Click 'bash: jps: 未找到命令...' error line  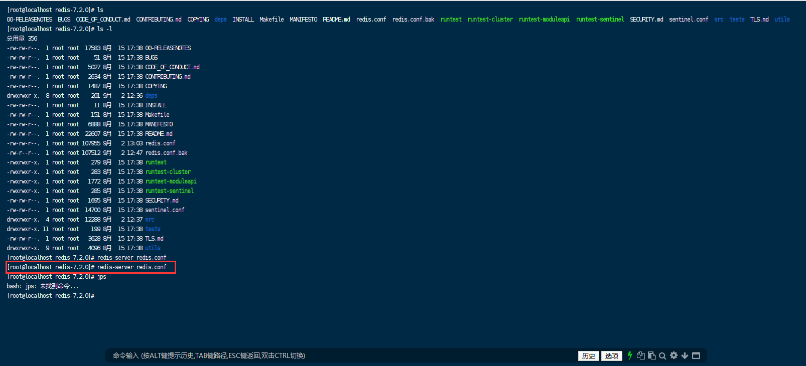pyautogui.click(x=43, y=286)
